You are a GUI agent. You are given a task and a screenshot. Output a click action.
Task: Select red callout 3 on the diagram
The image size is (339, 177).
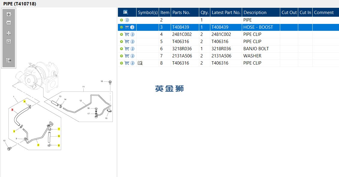point(12,110)
